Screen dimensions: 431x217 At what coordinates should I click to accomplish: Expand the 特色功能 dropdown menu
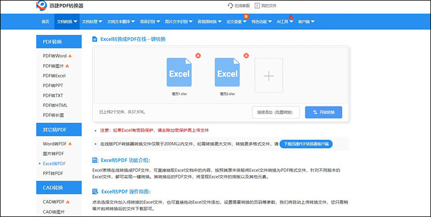[x=261, y=22]
